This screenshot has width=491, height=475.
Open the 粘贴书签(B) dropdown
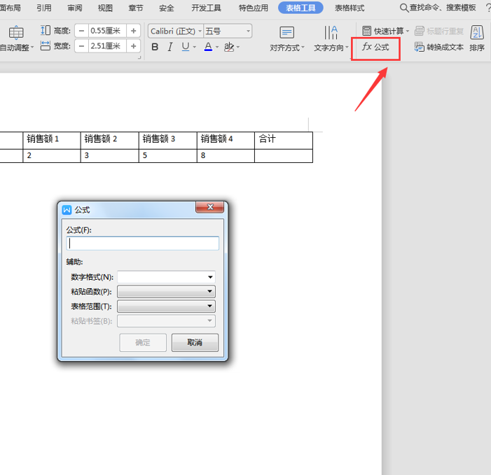pos(166,321)
